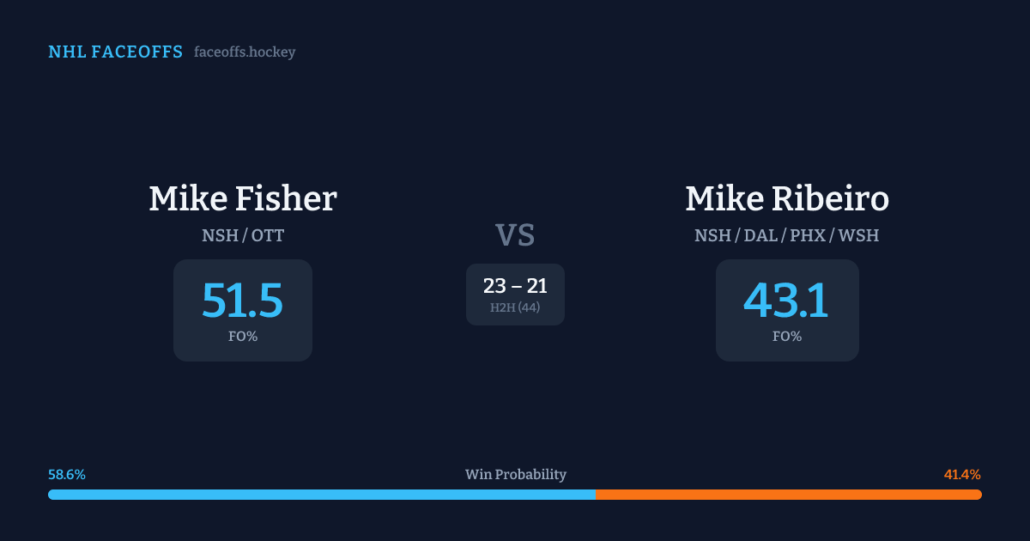Click the FO% label under 51.5
The image size is (1030, 541).
tap(243, 337)
